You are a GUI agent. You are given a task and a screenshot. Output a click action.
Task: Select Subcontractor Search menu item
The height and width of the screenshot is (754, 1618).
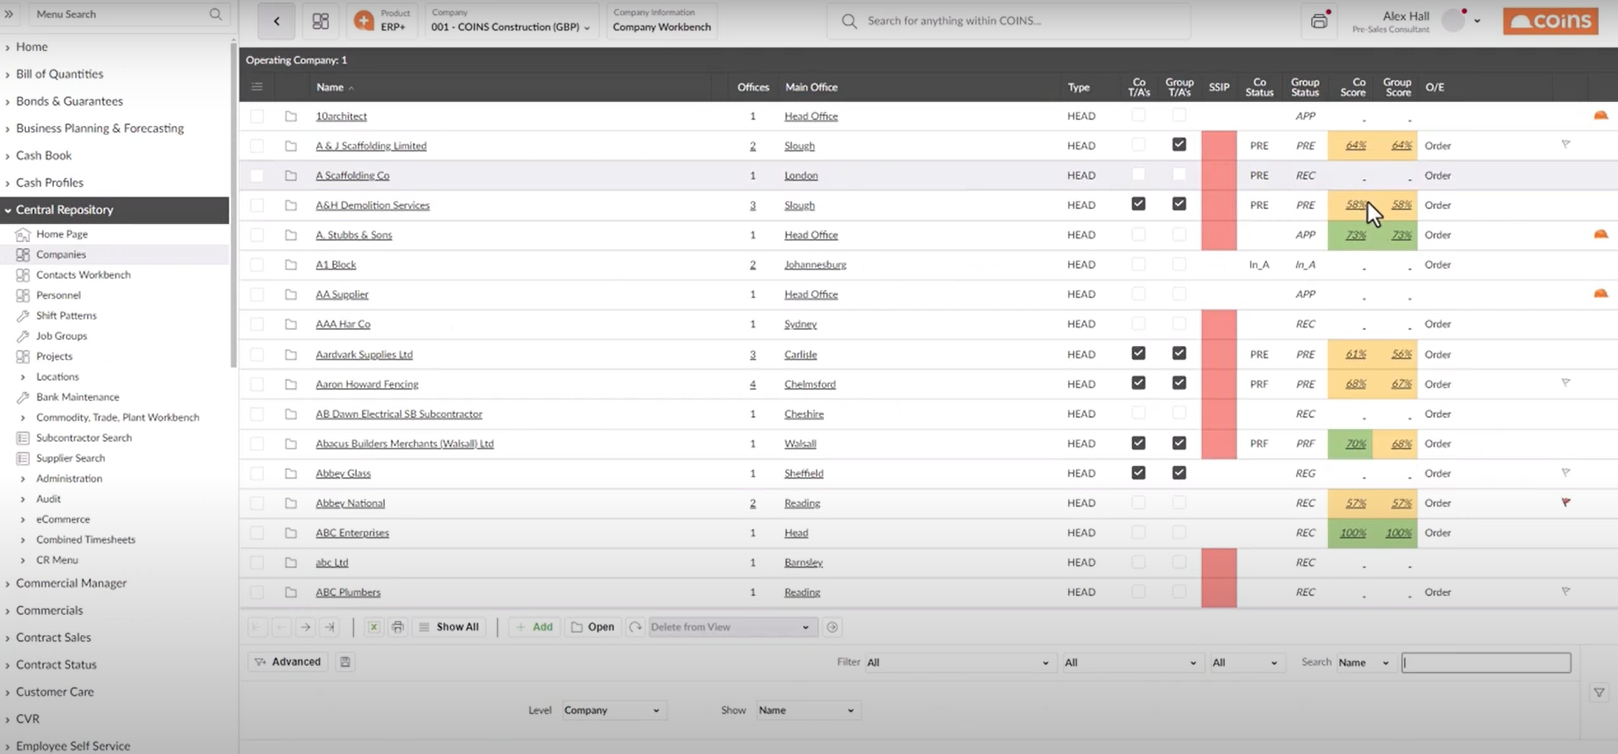(x=84, y=438)
